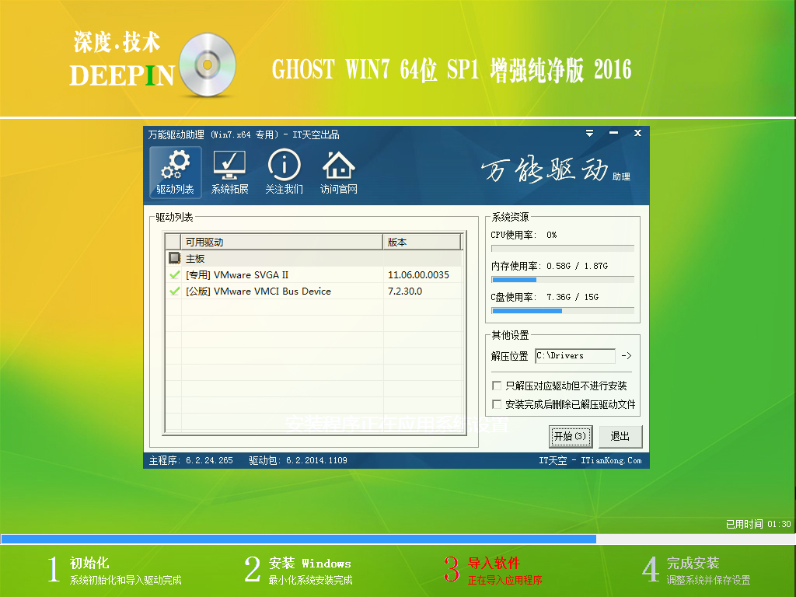Click step 4 完成安装 in footer

[696, 570]
